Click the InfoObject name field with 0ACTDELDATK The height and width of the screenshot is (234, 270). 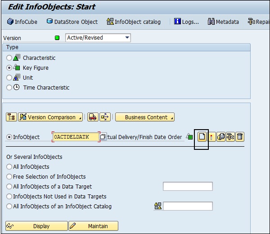[76, 137]
